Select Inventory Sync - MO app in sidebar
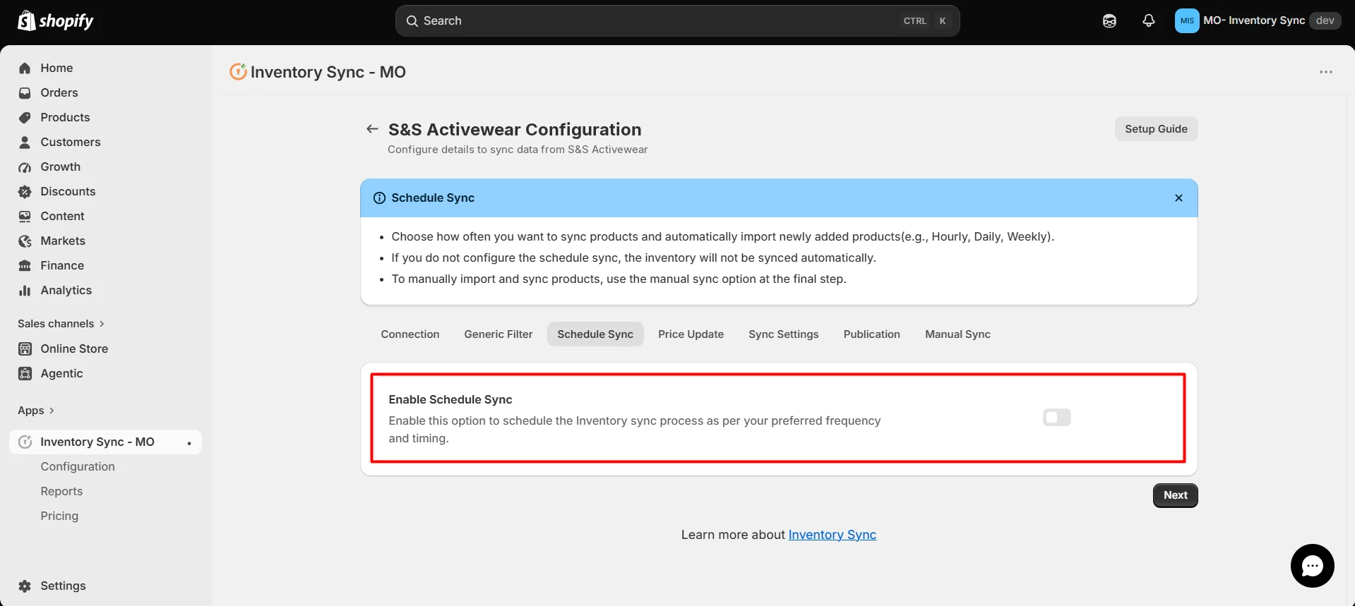 105,442
